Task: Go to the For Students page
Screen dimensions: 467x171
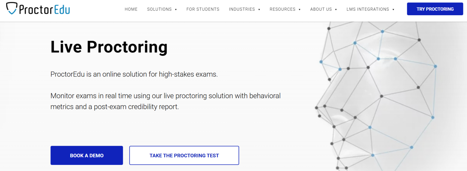Action: [x=203, y=9]
